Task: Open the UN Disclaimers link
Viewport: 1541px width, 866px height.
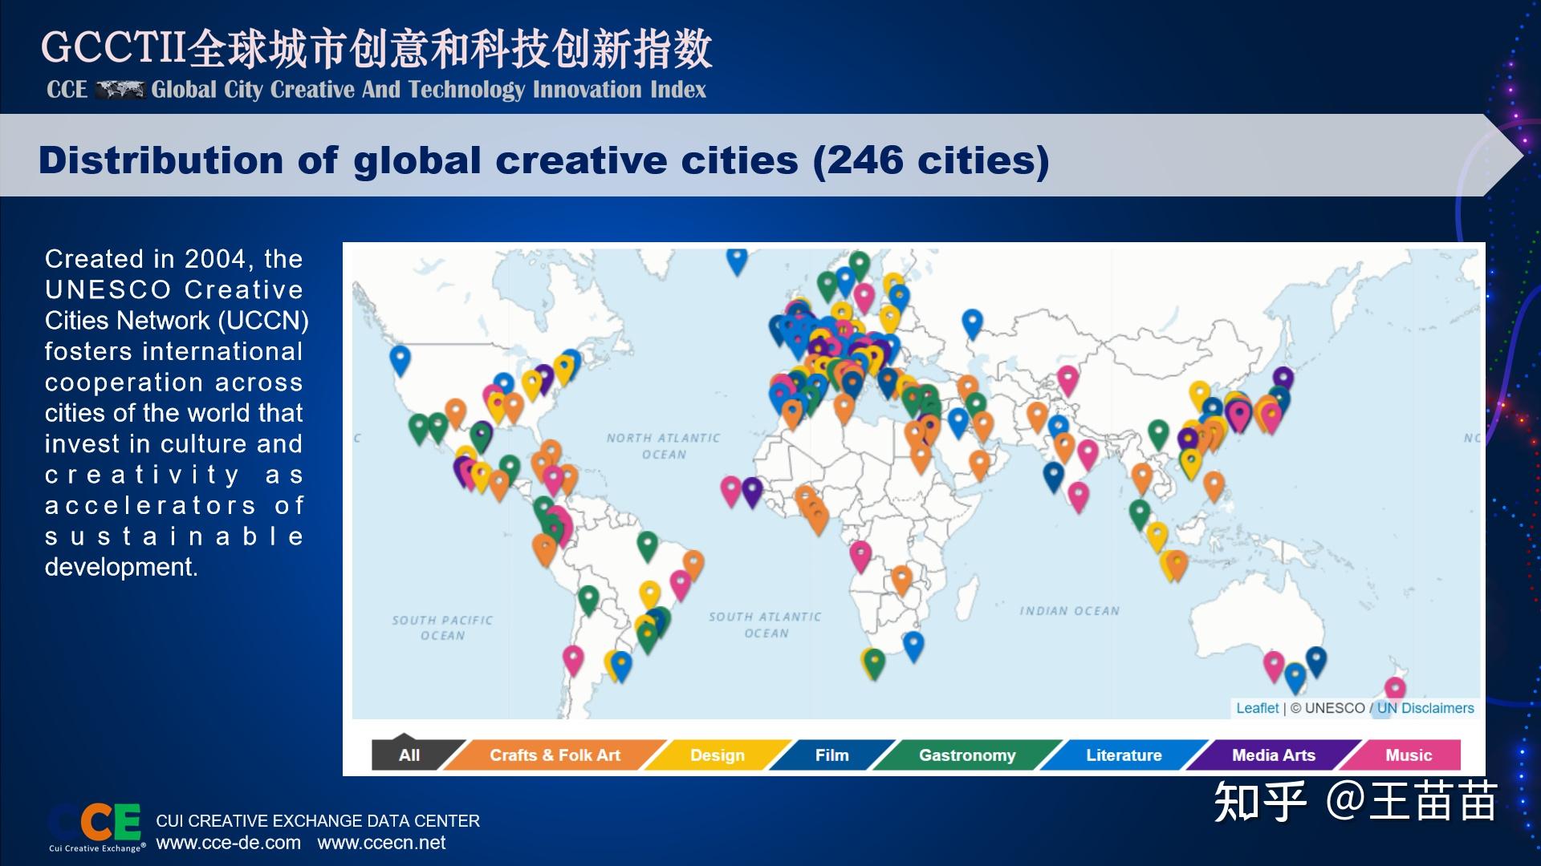Action: 1425,709
